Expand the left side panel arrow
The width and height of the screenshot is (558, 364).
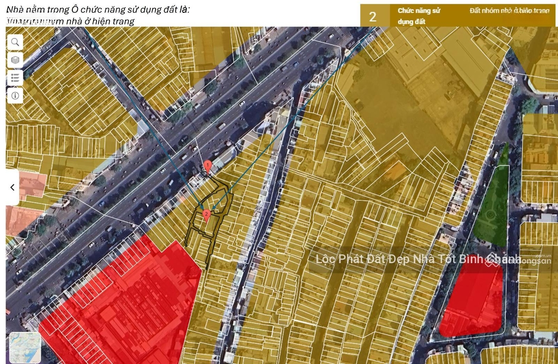tap(12, 187)
